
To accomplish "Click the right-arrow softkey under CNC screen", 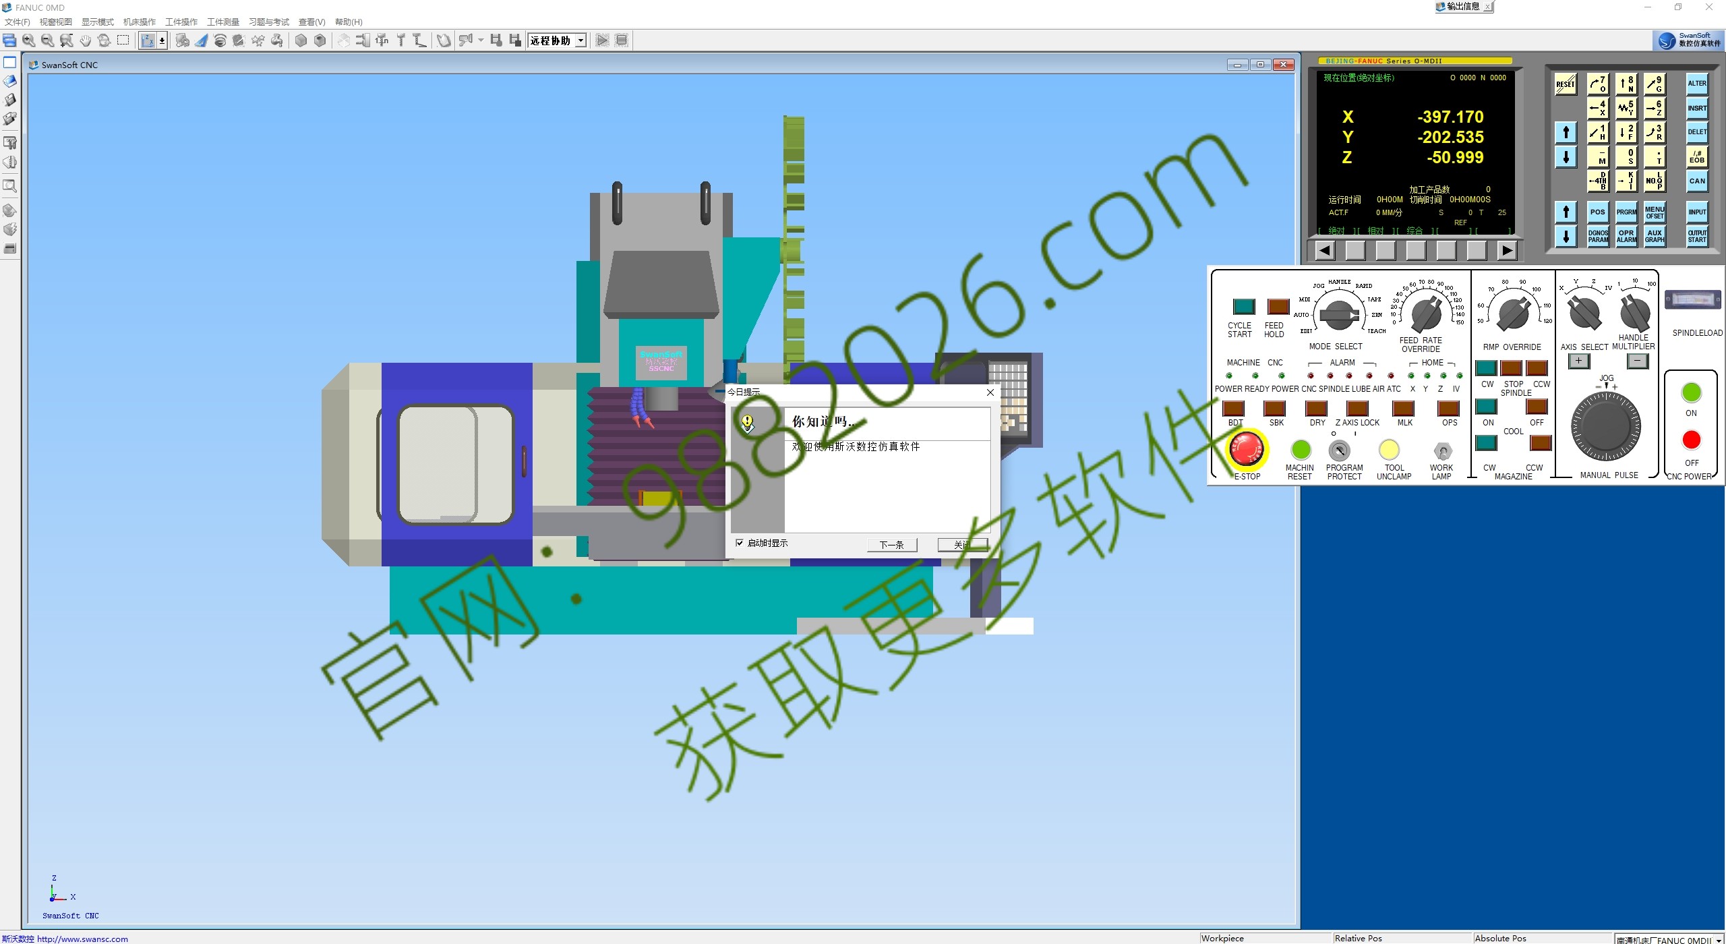I will point(1507,251).
